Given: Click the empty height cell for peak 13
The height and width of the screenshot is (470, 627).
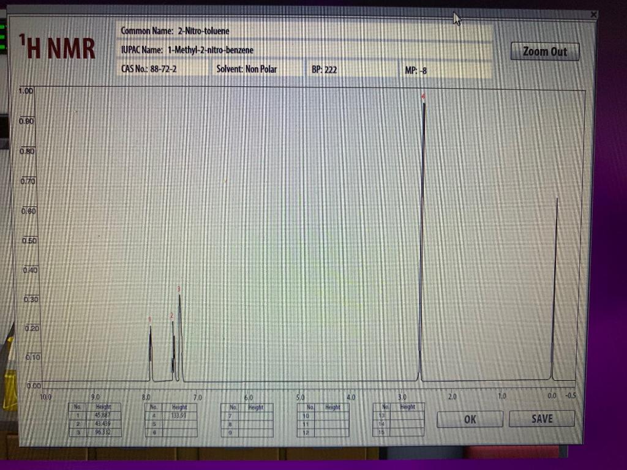Looking at the screenshot, I should tap(407, 416).
